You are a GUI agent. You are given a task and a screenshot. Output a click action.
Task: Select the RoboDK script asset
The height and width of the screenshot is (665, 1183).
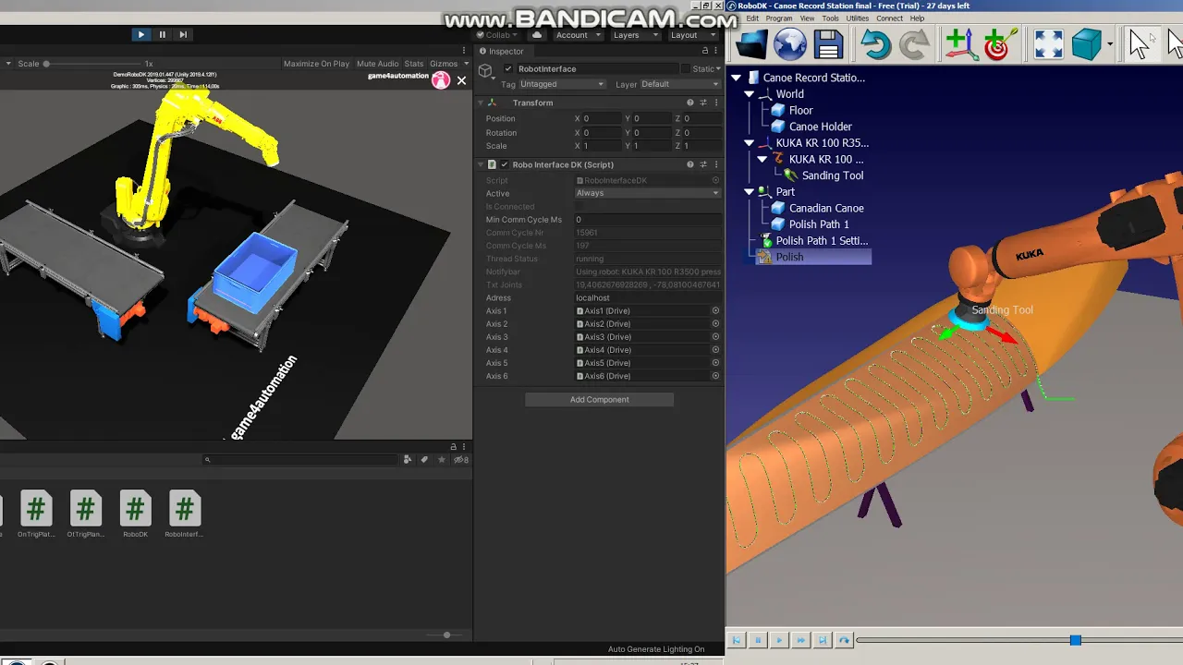(135, 514)
